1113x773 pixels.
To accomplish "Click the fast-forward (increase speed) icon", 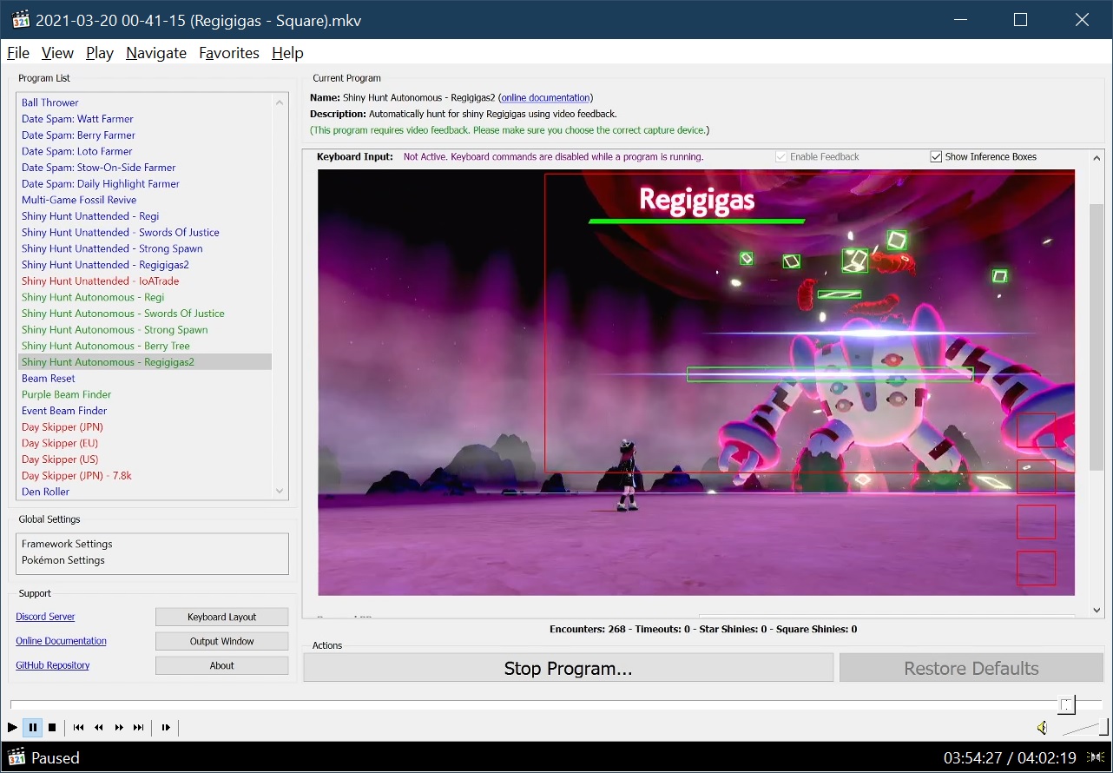I will coord(119,728).
